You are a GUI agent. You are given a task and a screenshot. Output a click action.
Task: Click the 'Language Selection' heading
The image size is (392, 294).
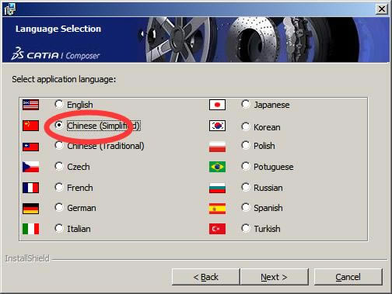tap(58, 29)
